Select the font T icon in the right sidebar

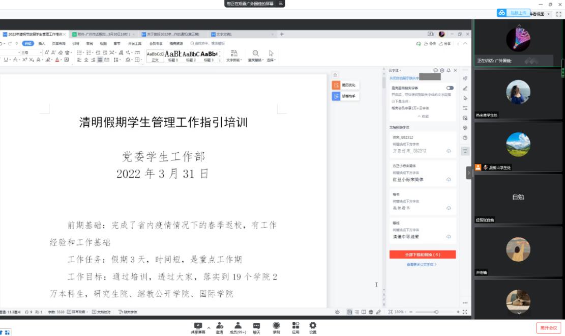[465, 151]
